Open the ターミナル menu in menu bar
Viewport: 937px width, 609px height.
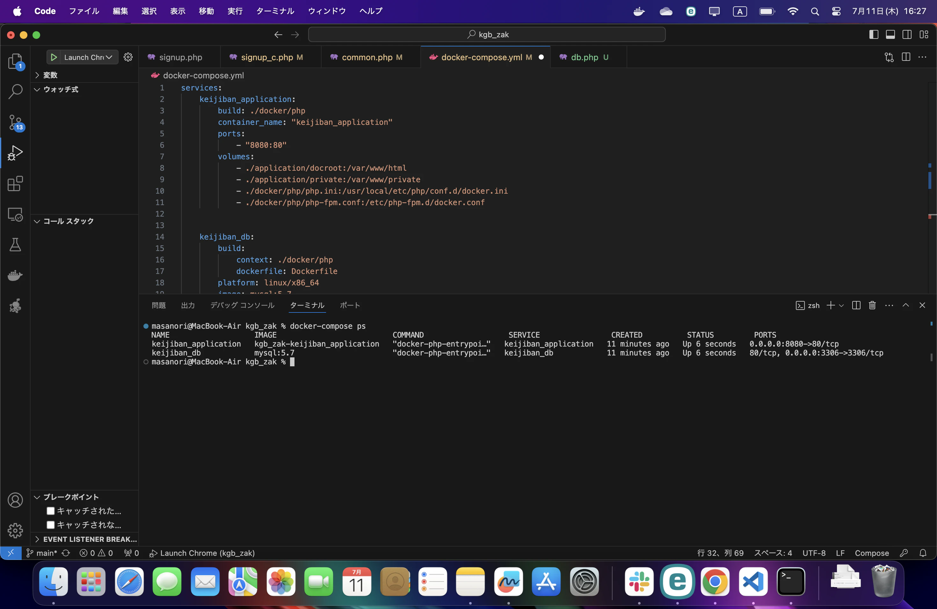pos(275,11)
